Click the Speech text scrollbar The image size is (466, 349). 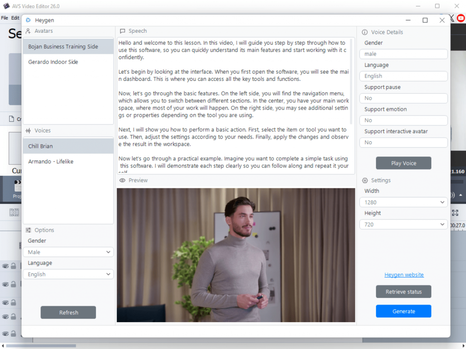tap(351, 82)
